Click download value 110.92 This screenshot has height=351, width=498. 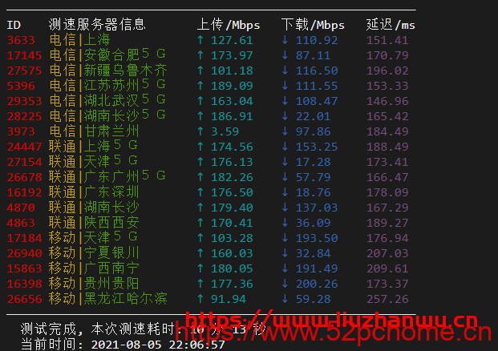point(317,40)
